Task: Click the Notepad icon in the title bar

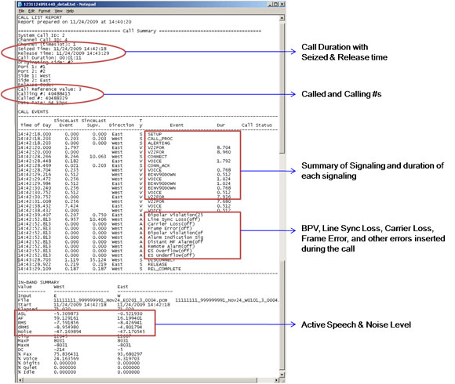Action: [20, 5]
